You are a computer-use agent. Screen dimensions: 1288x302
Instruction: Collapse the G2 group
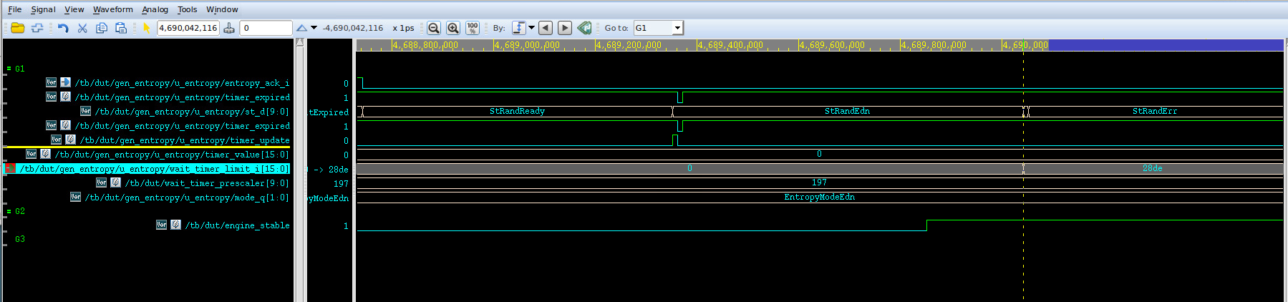(x=9, y=211)
